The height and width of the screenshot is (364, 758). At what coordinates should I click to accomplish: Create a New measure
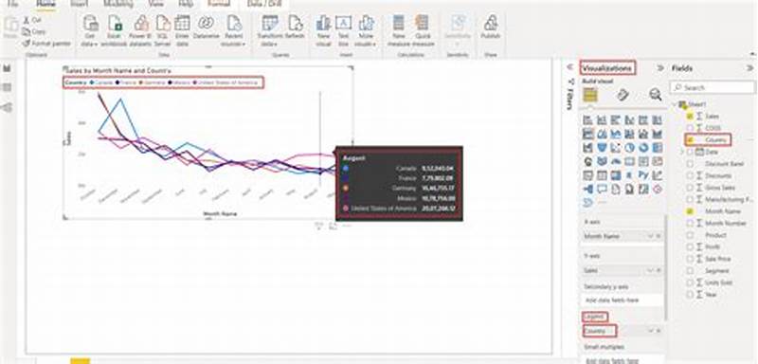(x=398, y=30)
